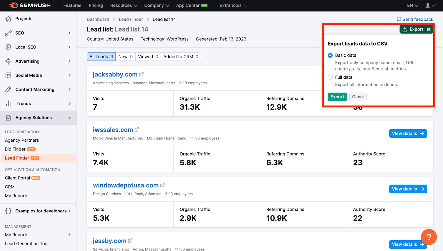Click the SEO sidebar icon

pos(8,33)
